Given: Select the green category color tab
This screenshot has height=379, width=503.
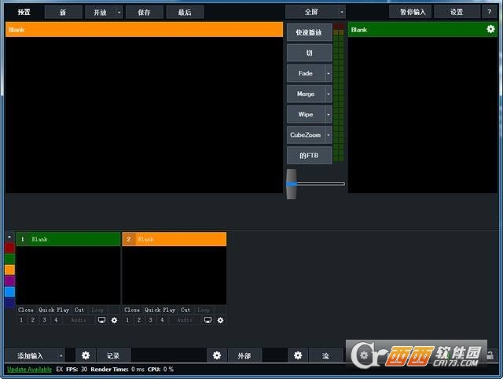Looking at the screenshot, I should coord(9,259).
